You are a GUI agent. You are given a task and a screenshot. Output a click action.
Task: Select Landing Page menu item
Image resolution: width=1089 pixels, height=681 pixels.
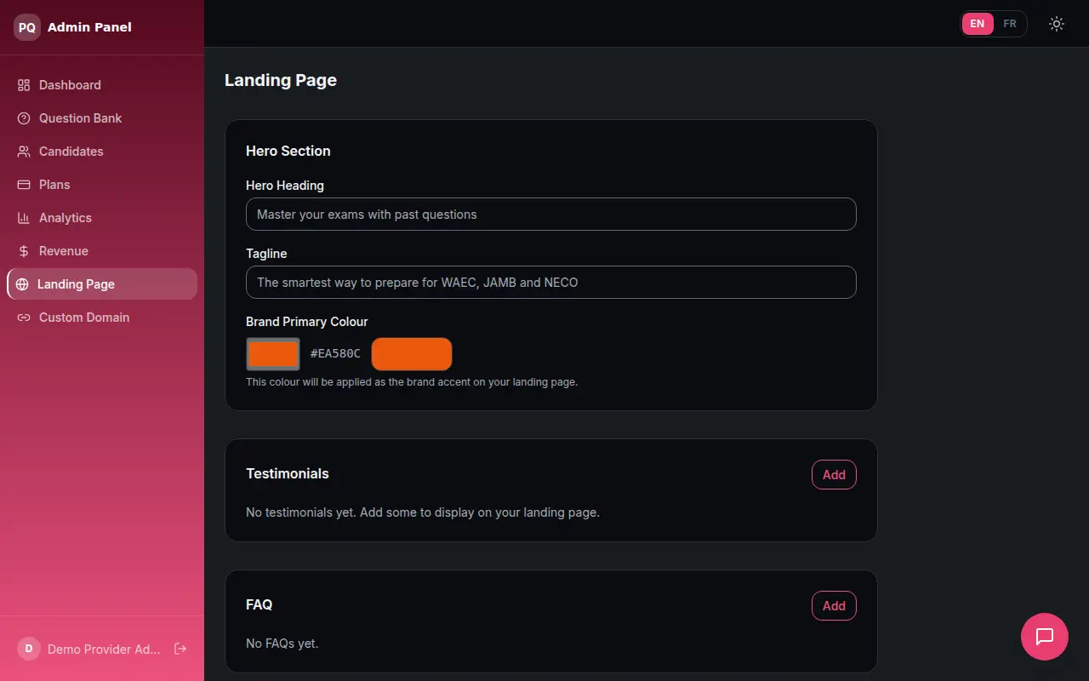102,284
